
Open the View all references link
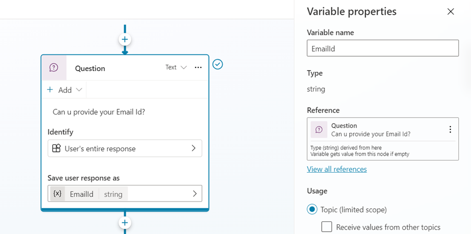pyautogui.click(x=337, y=169)
